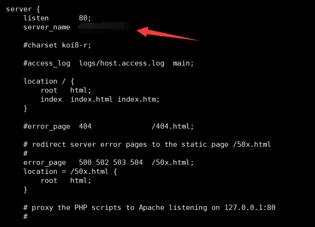Click the '#access_log' commented directive
315x227 pixels.
click(x=47, y=64)
